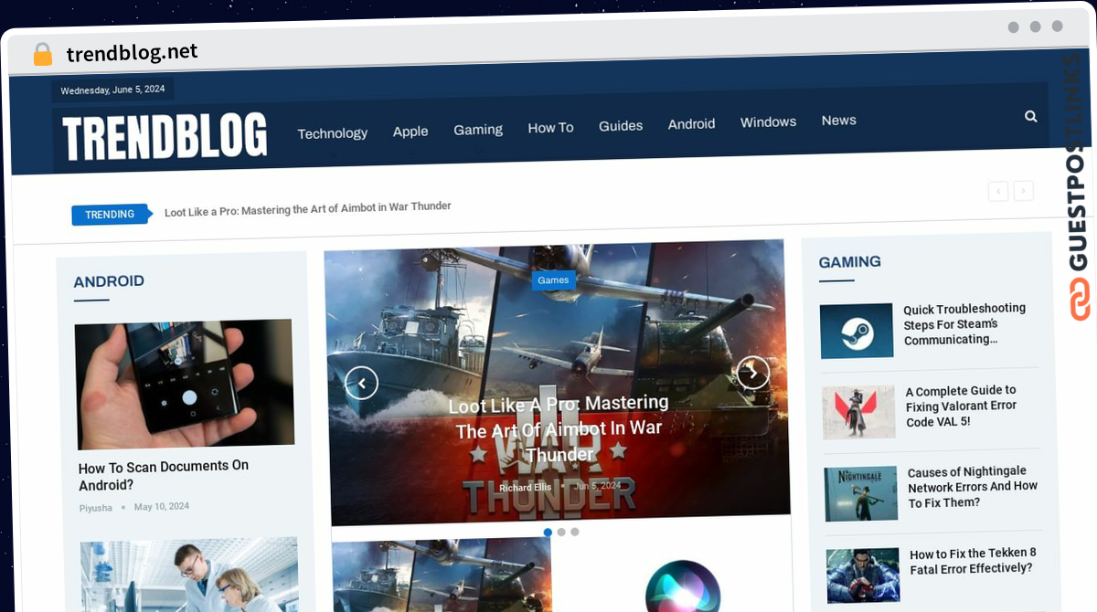Click the search magnifier icon in header
This screenshot has width=1097, height=612.
tap(1031, 116)
